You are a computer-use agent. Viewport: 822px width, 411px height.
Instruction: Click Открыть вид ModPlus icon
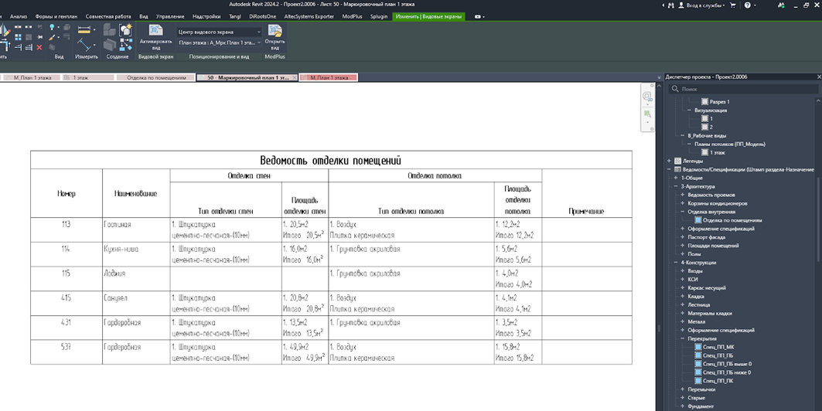(275, 32)
